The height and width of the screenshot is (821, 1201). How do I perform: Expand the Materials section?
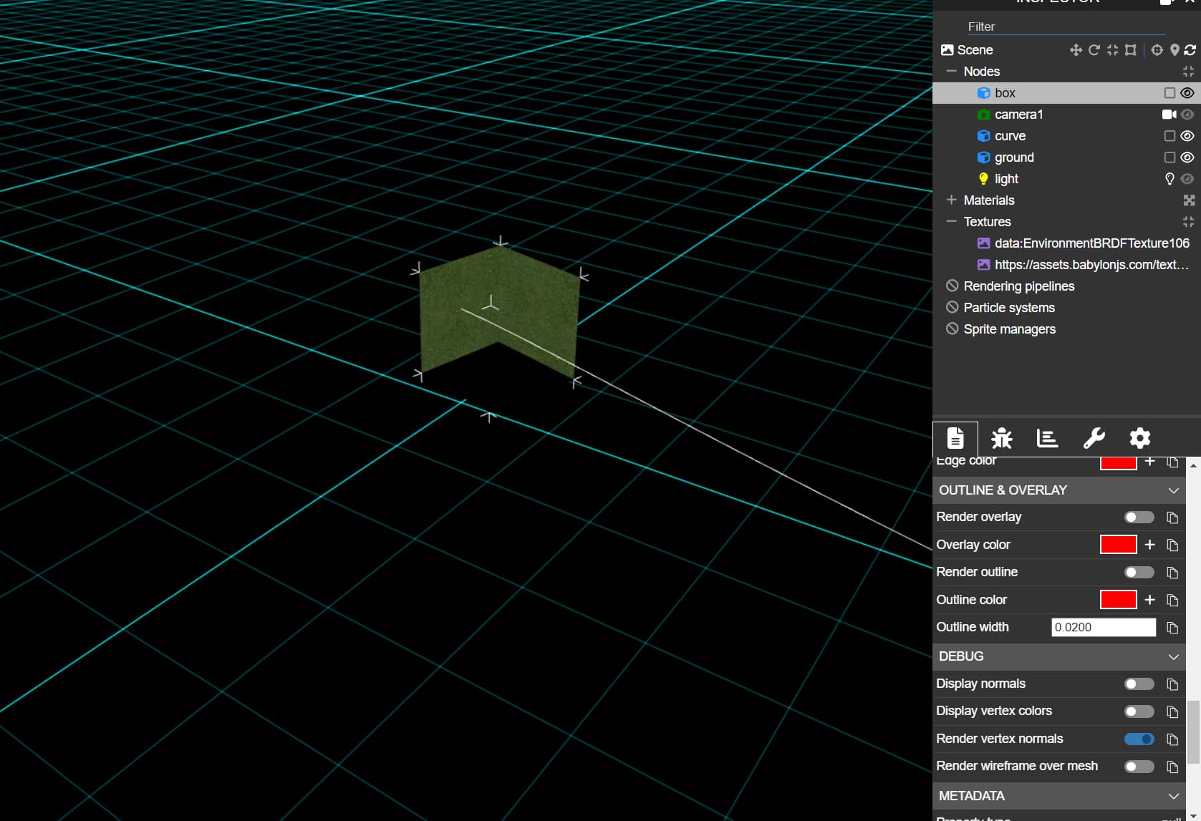[x=951, y=200]
